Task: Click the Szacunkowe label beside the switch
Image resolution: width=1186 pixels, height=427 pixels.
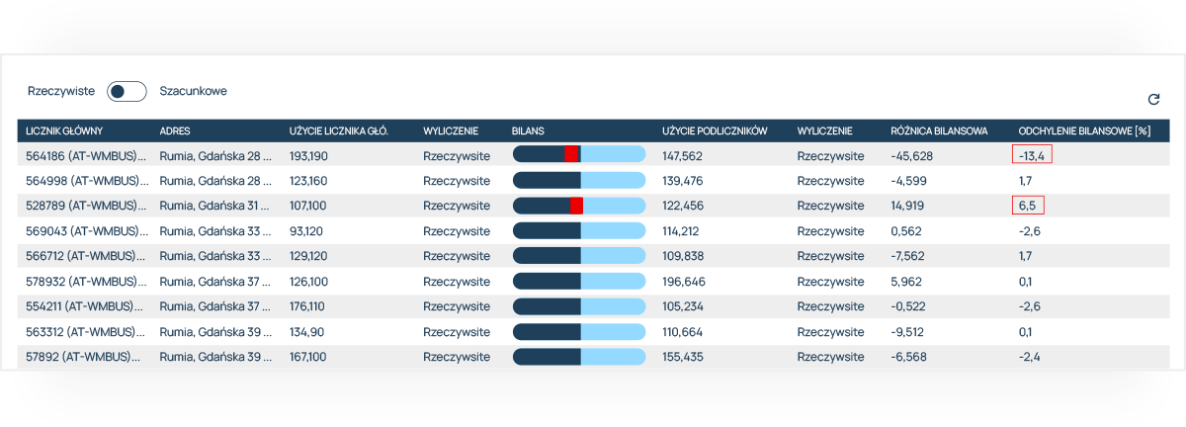Action: point(193,91)
